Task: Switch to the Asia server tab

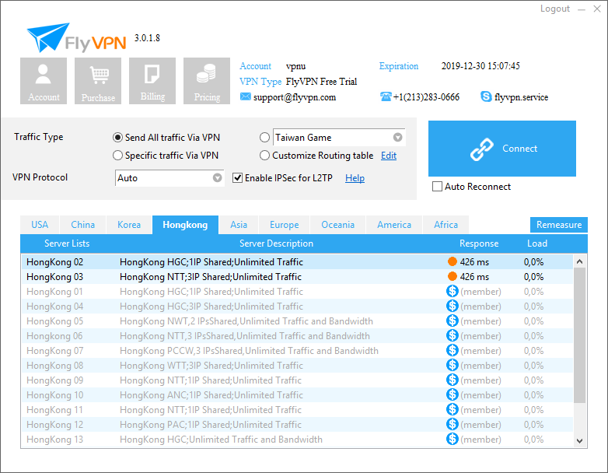Action: point(239,225)
